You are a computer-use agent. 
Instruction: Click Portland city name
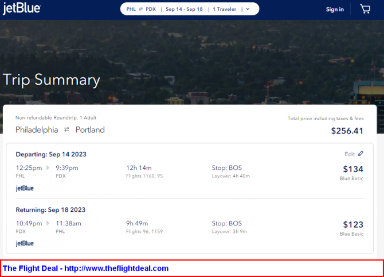pos(90,130)
